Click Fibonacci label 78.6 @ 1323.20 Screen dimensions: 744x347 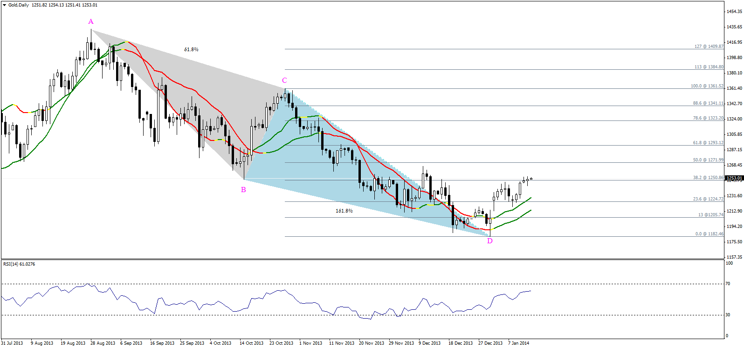point(708,118)
